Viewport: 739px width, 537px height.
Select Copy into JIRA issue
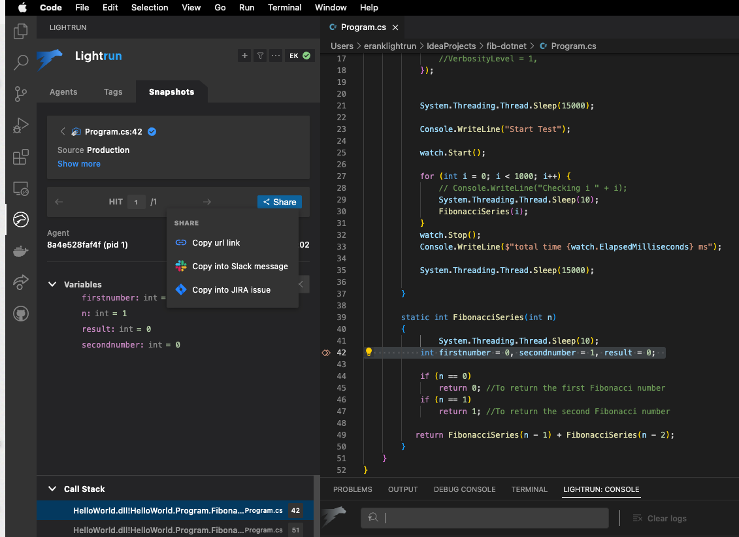[231, 290]
